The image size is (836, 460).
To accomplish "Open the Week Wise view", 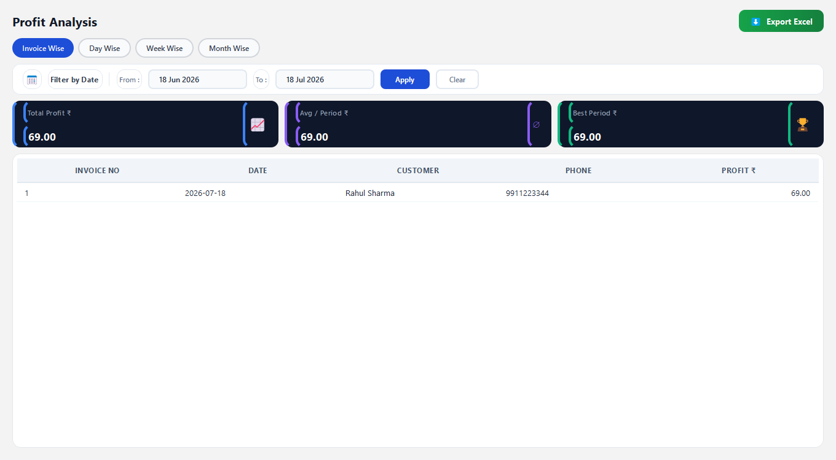I will 165,48.
